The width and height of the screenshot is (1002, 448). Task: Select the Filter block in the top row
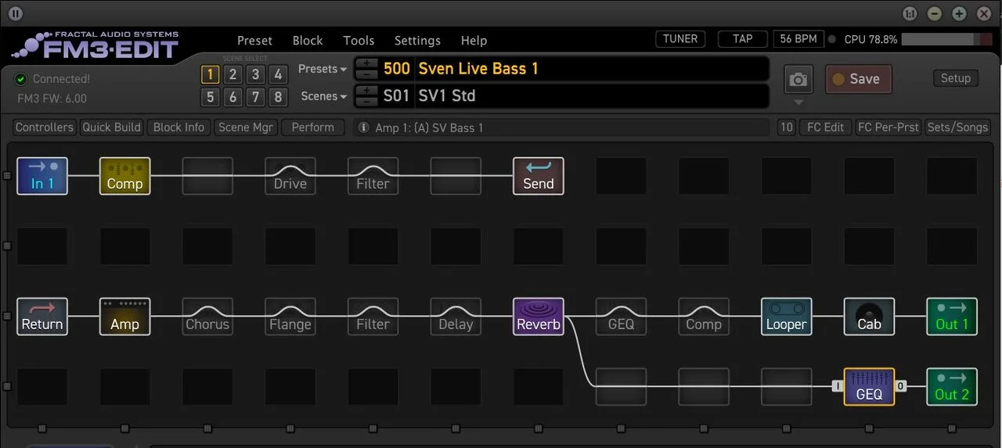click(x=373, y=176)
